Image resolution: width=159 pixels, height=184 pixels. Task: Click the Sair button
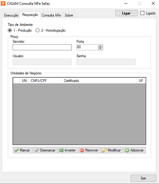143,178
